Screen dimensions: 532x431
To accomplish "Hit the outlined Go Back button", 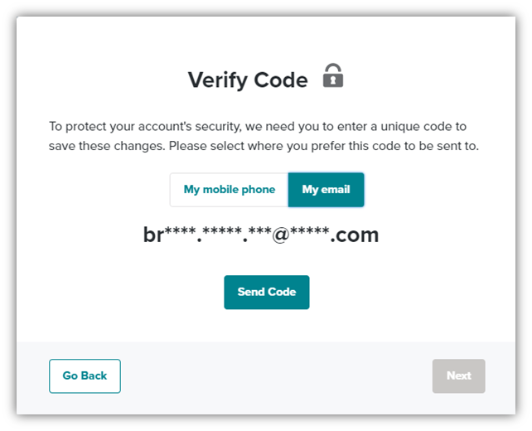I will pos(85,376).
